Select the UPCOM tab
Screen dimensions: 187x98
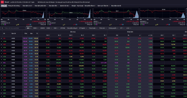pyautogui.click(x=63, y=28)
